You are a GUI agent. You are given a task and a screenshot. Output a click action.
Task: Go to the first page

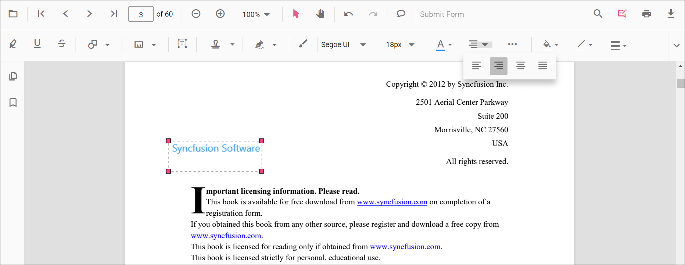tap(41, 14)
